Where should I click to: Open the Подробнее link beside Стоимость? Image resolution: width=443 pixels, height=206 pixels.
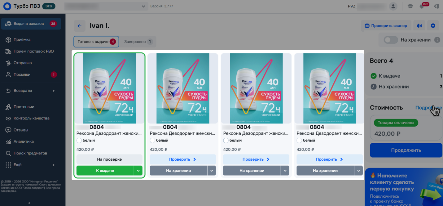tap(428, 108)
